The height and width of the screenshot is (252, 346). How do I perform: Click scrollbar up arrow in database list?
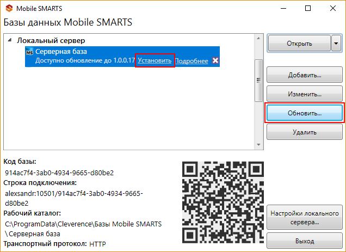pyautogui.click(x=258, y=38)
